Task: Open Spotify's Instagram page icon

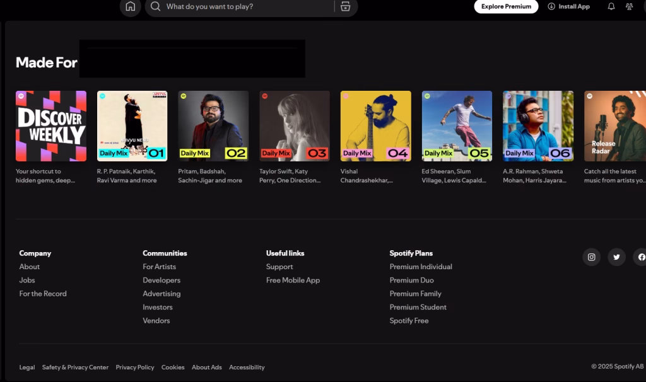Action: 592,257
